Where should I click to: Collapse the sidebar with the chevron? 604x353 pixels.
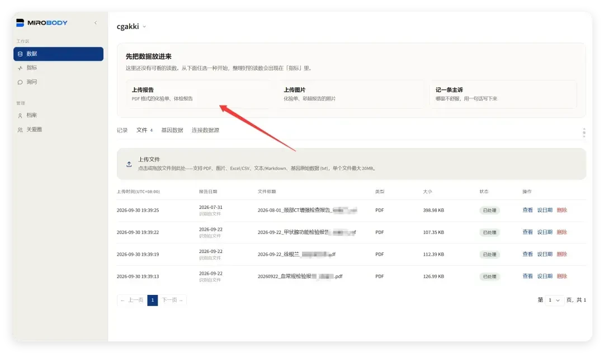96,23
